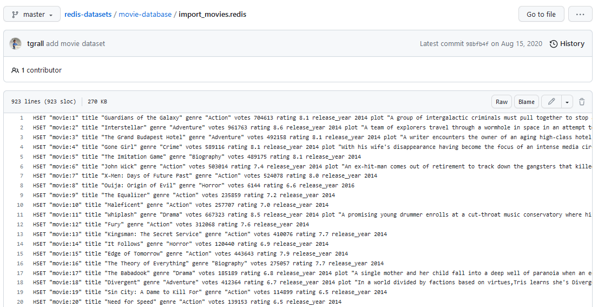This screenshot has height=307, width=611.
Task: Select line number 1 in the gutter
Action: point(21,117)
